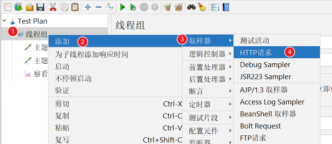Click the Paste clipboard toolbar icon

pos(75,7)
